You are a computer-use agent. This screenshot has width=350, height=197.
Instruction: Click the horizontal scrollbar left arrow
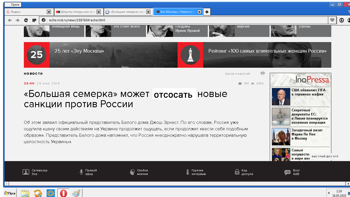6,184
